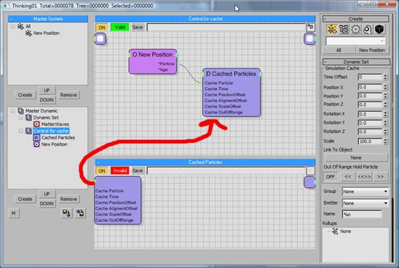Click the hierarchy tree icon in Create panel
Screen dimensions: 399x268
[343, 29]
